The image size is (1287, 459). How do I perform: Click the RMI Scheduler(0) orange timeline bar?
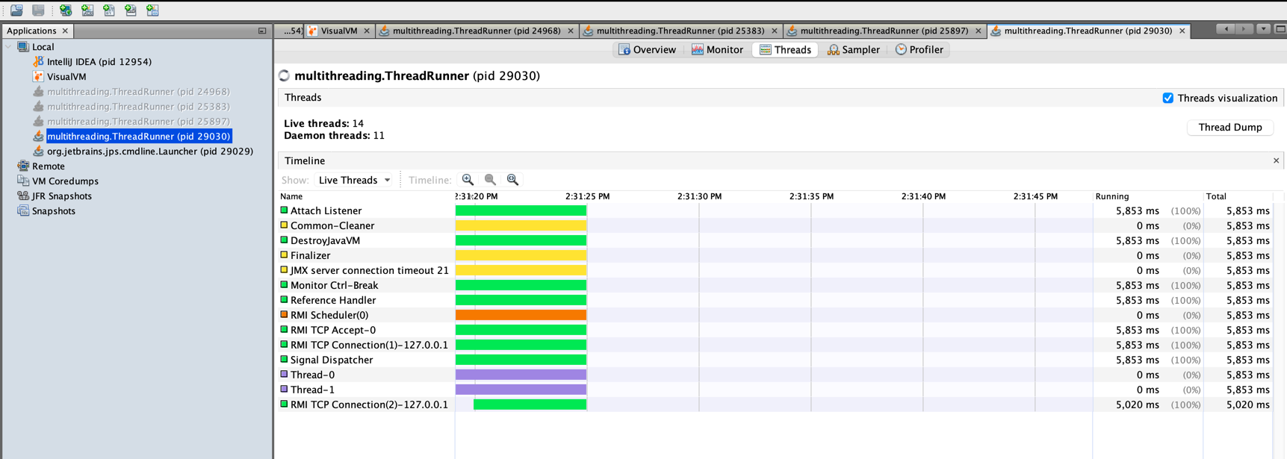[521, 315]
